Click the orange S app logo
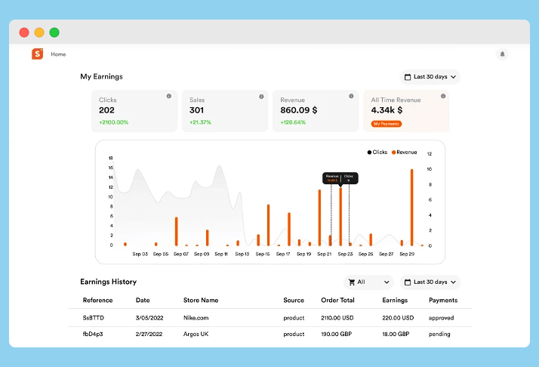The height and width of the screenshot is (367, 539). click(38, 54)
